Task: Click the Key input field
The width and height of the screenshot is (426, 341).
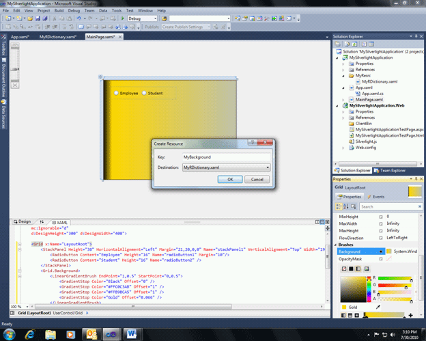Action: click(x=225, y=156)
